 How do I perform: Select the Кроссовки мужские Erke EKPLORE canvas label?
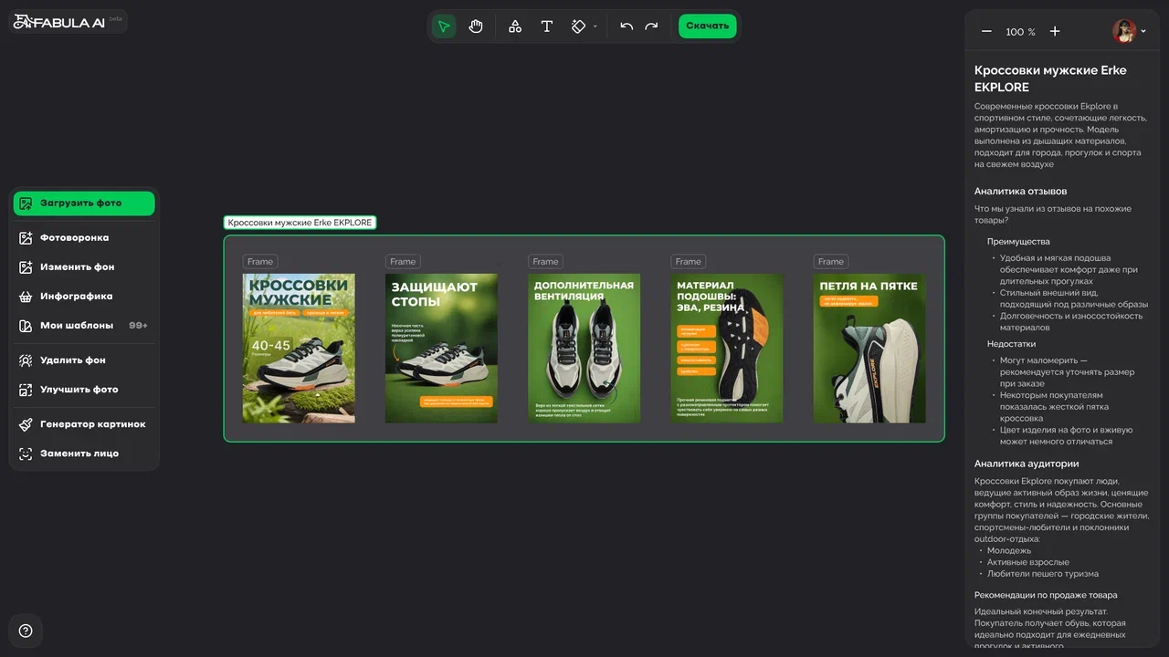300,223
